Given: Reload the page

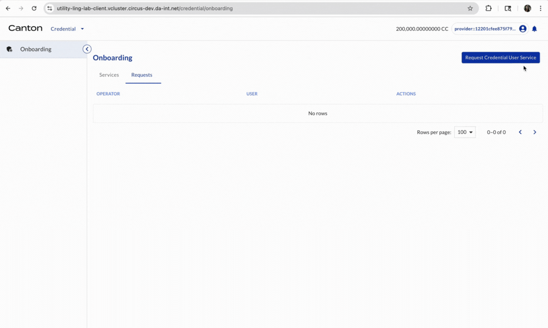Looking at the screenshot, I should tap(34, 8).
